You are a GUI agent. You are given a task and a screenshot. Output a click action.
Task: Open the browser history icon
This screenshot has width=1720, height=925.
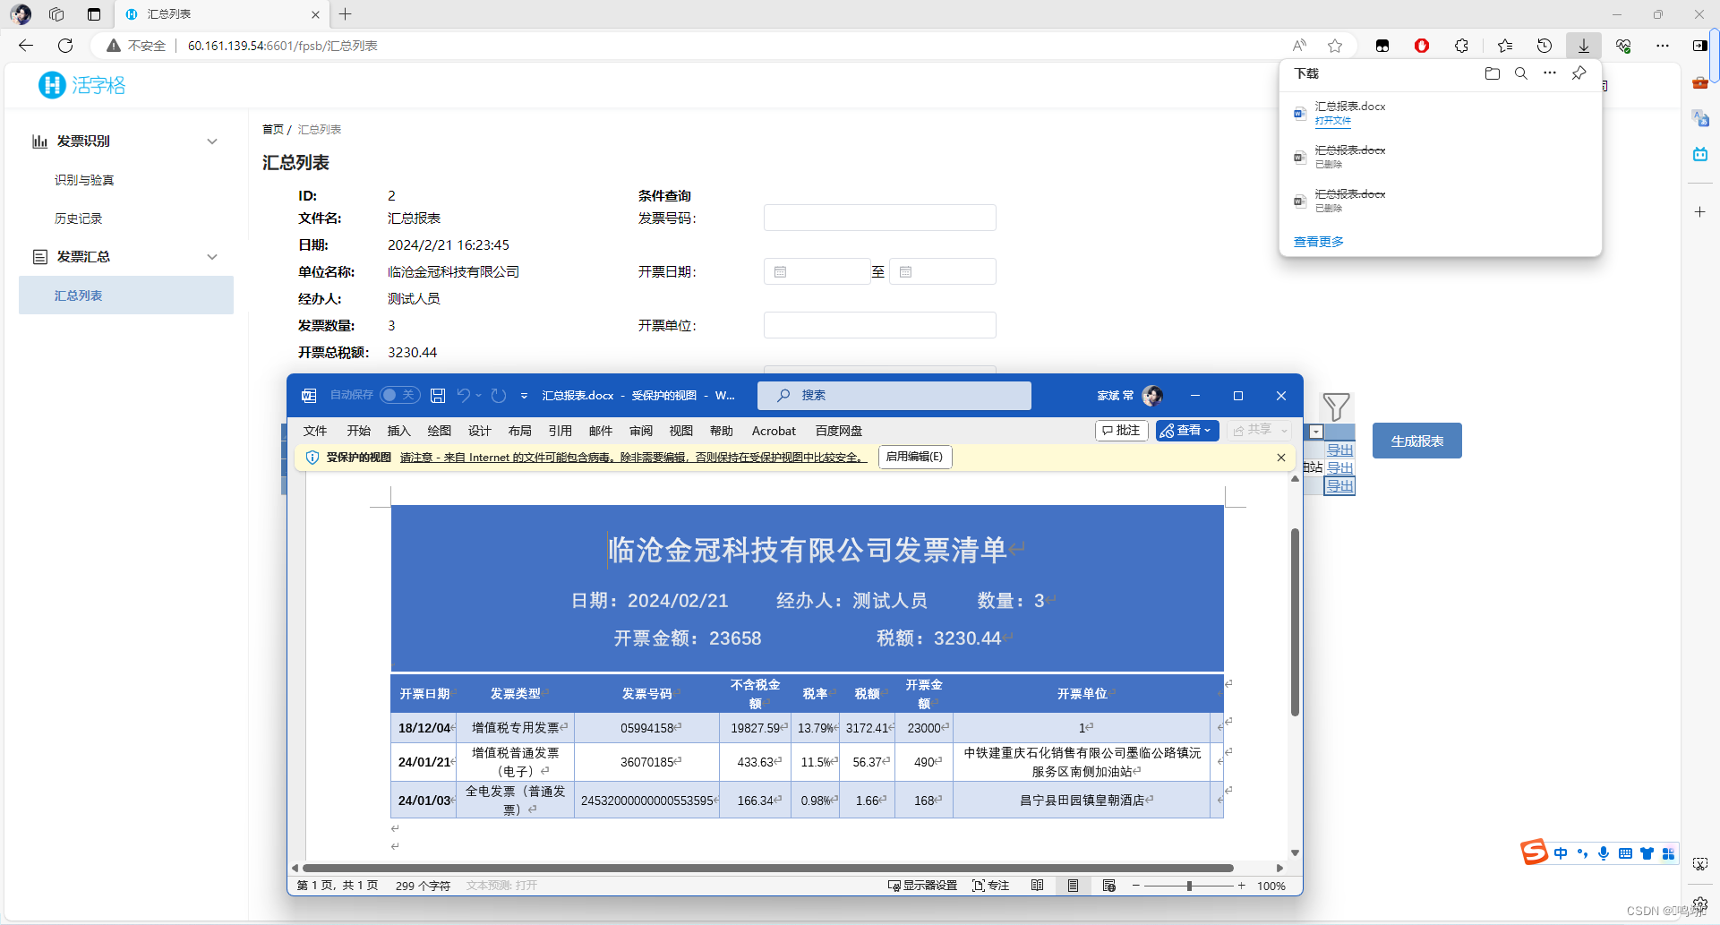click(1545, 46)
